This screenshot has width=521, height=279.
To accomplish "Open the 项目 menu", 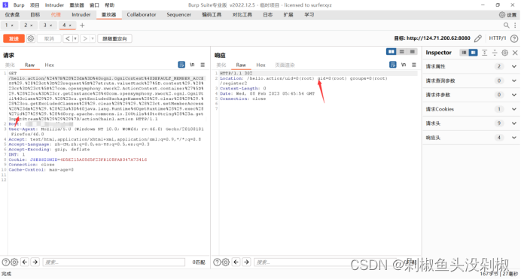I will [35, 5].
